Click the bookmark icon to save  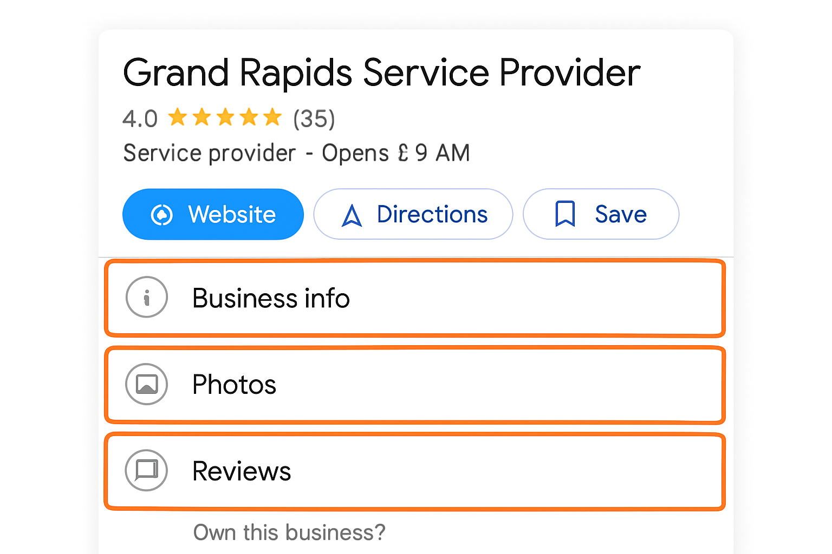point(565,214)
